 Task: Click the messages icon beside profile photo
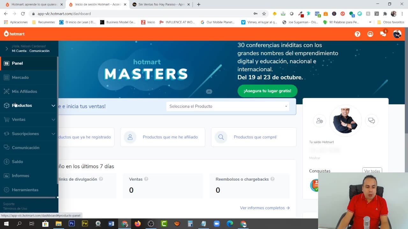(x=371, y=121)
